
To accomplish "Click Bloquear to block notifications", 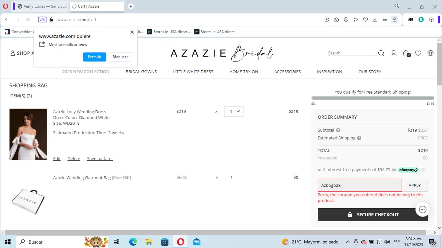I will pyautogui.click(x=121, y=57).
